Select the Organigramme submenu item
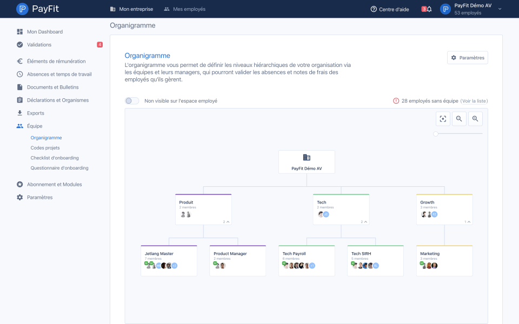 click(46, 138)
